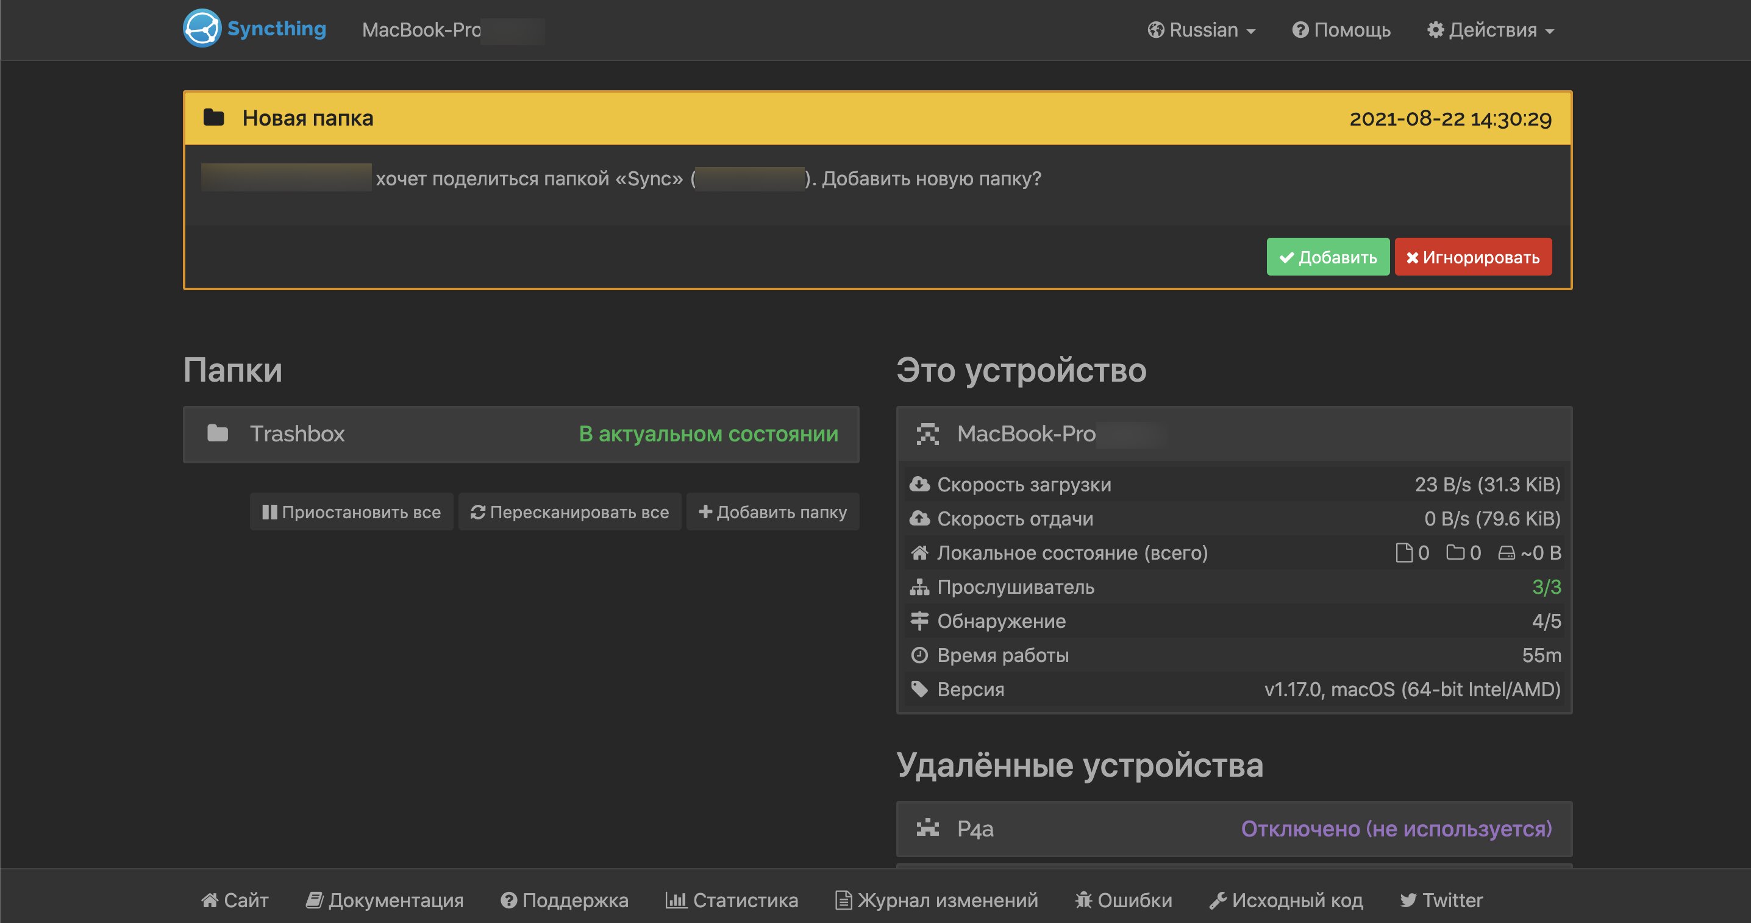Click the disk size icon next to ~0 B

point(1507,554)
